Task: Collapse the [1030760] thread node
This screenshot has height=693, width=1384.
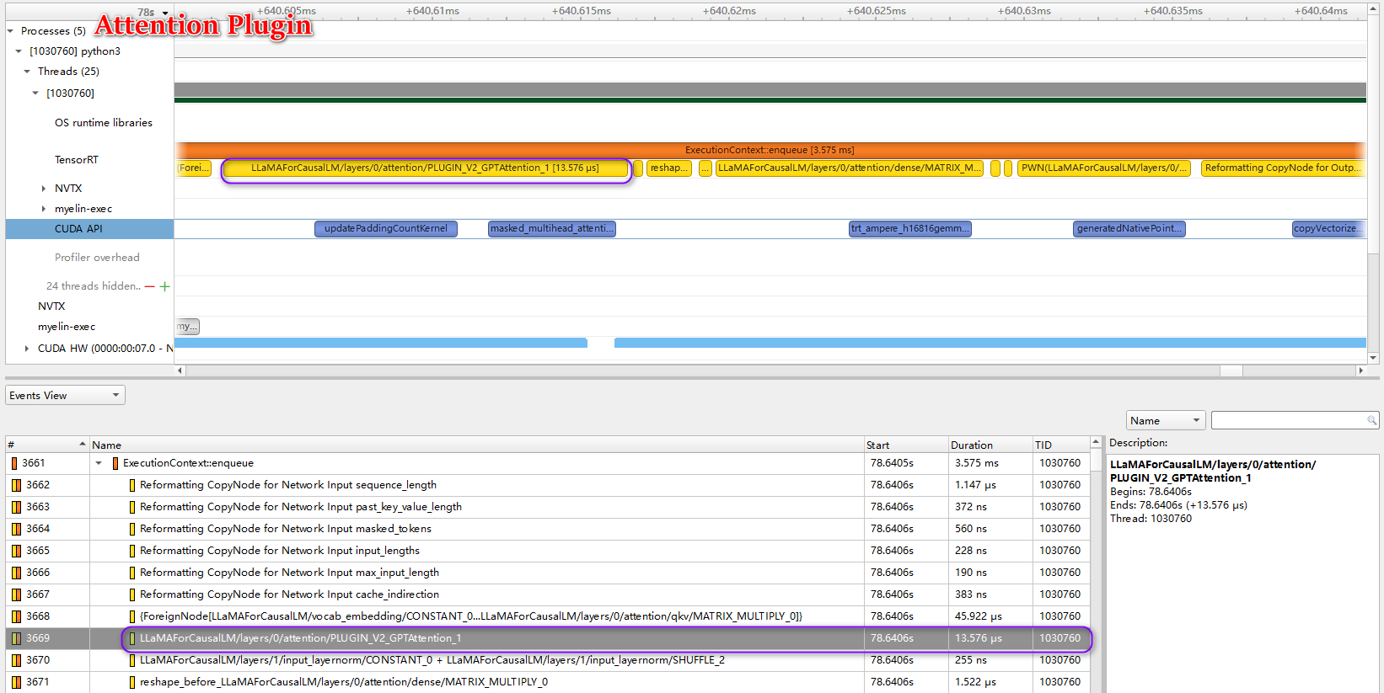Action: pos(35,93)
